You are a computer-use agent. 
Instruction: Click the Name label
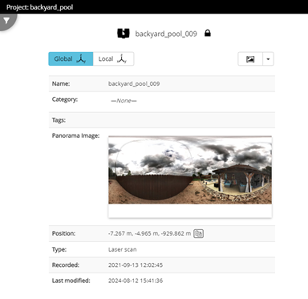pyautogui.click(x=61, y=83)
